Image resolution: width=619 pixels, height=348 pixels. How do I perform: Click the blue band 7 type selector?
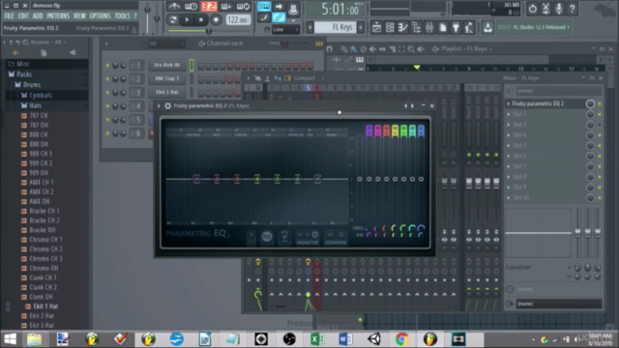[x=421, y=130]
